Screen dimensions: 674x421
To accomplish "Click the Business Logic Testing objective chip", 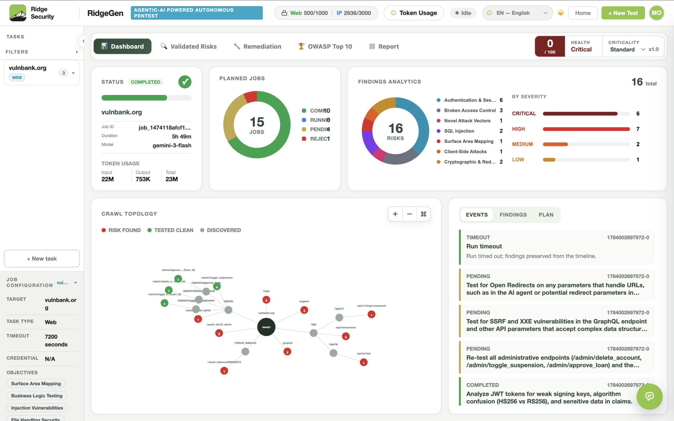I will tap(37, 396).
